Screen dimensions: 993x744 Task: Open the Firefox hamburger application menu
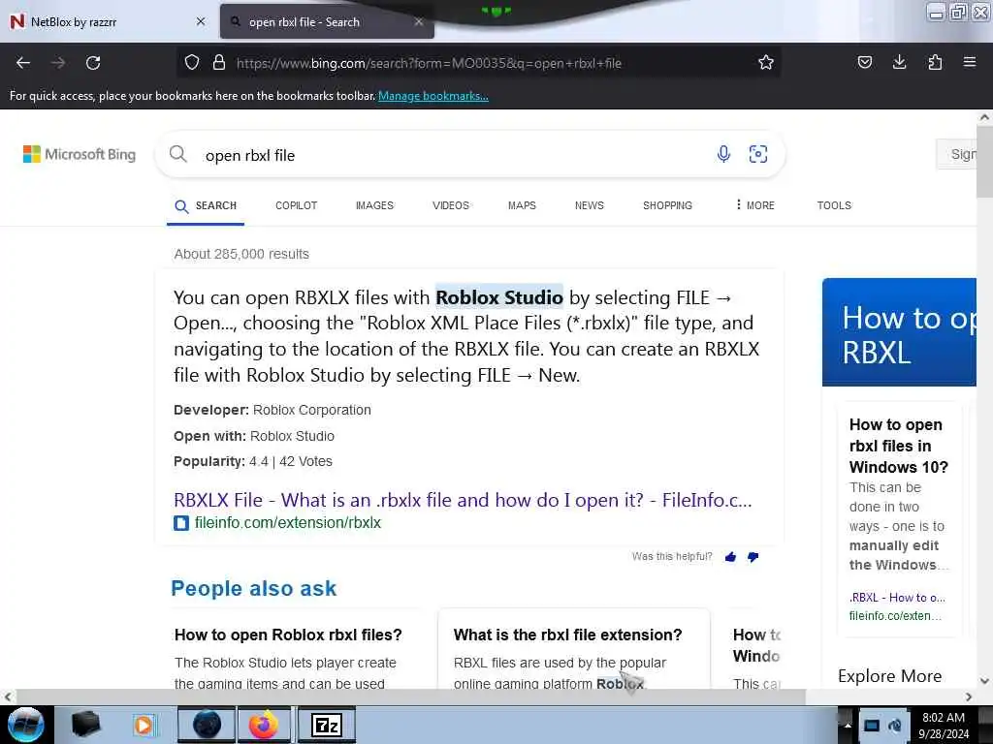(x=970, y=62)
